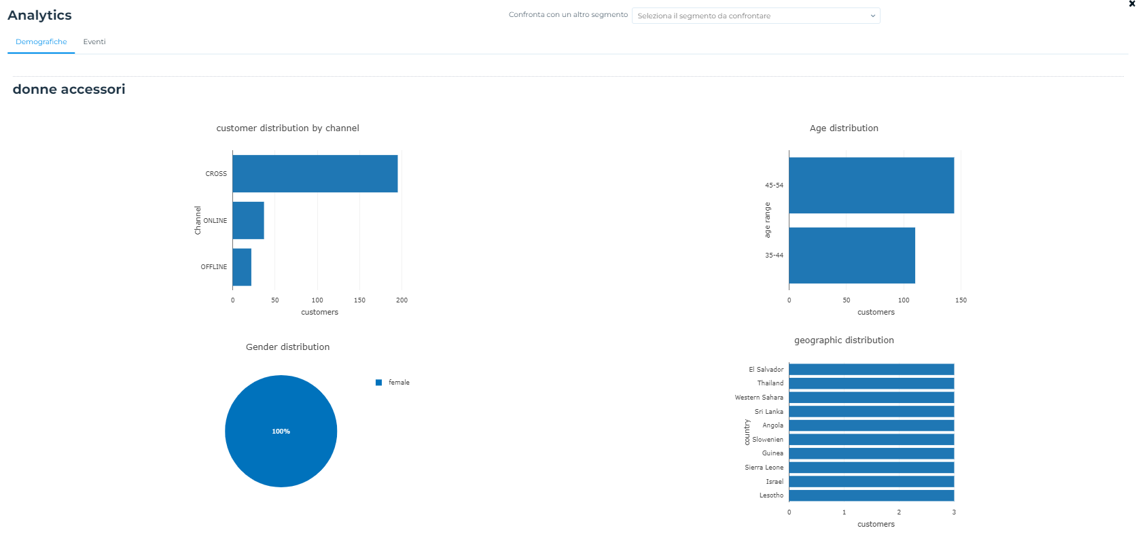Open the segment comparison dropdown
The image size is (1138, 543).
pyautogui.click(x=755, y=16)
